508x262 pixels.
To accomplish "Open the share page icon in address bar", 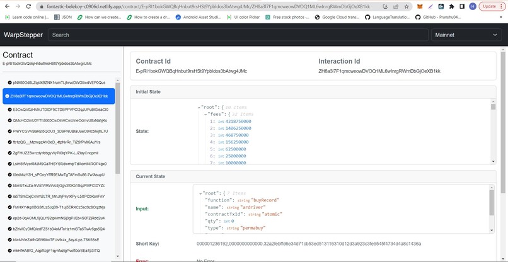I will (x=396, y=6).
